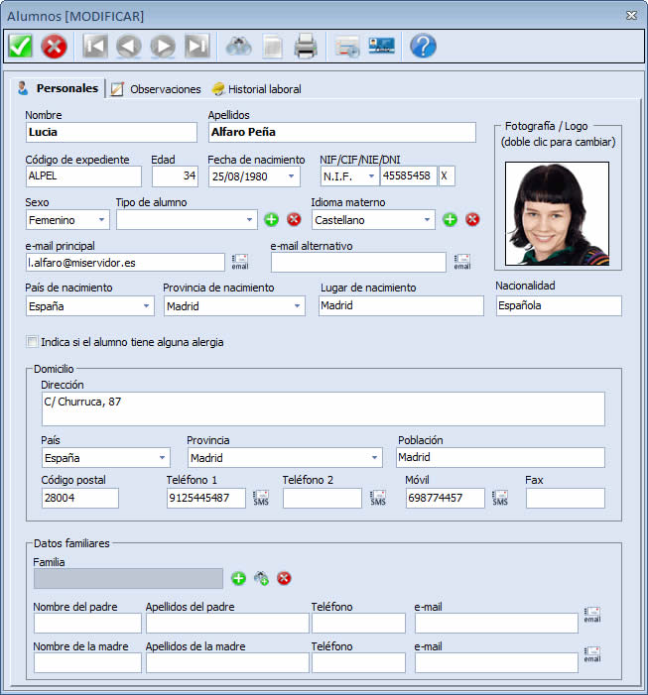Click the form card icon beside printer
Image resolution: width=648 pixels, height=695 pixels.
pyautogui.click(x=347, y=47)
